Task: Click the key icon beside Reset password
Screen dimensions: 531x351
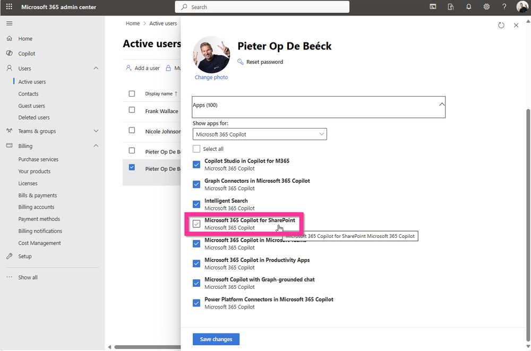Action: (x=241, y=62)
